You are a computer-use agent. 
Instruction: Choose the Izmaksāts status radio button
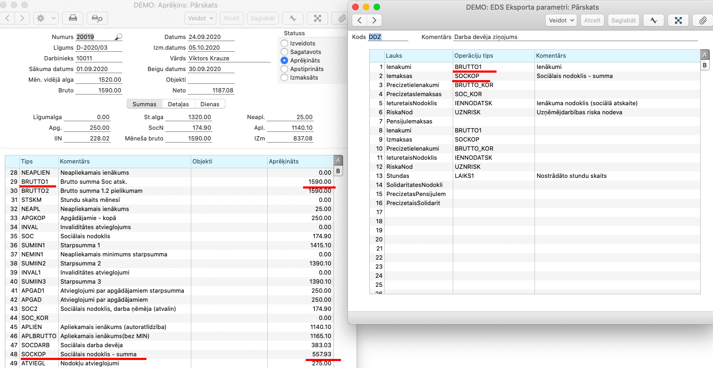[284, 77]
